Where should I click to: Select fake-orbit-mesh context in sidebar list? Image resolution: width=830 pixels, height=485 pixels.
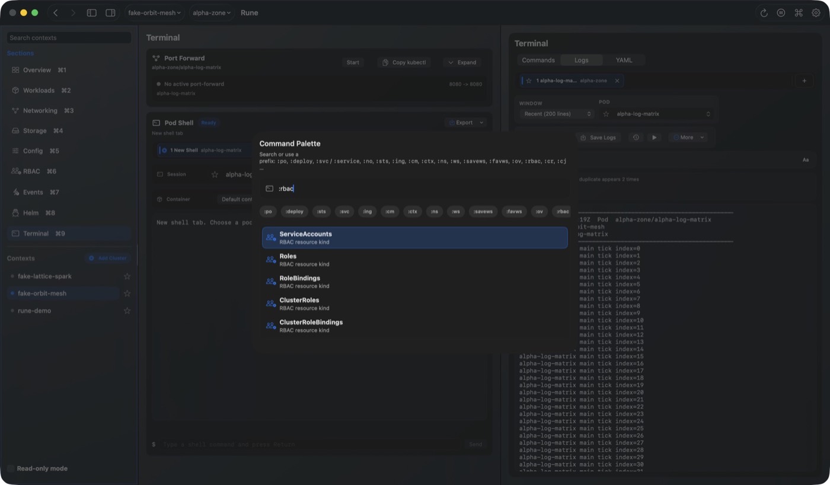click(63, 293)
